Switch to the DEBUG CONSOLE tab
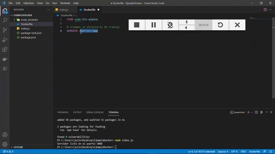This screenshot has width=275, height=154. click(x=95, y=112)
